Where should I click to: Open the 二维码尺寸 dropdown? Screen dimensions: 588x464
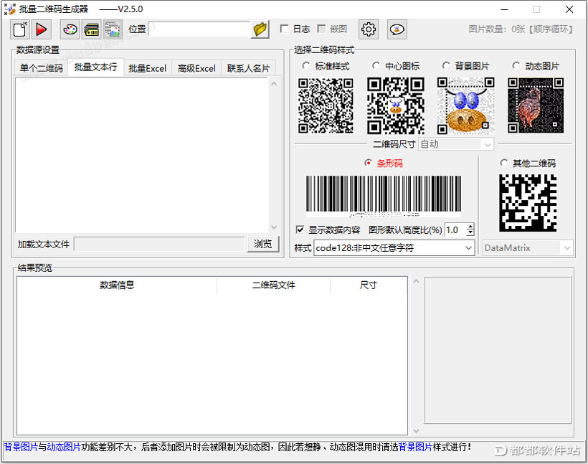(456, 144)
